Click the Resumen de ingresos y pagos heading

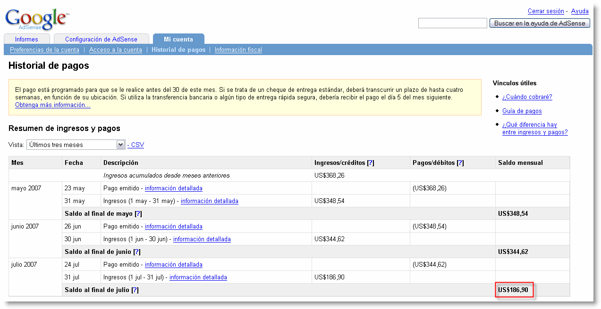click(x=64, y=128)
